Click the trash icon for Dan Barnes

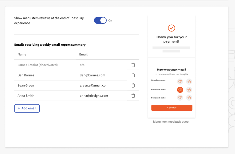133,75
